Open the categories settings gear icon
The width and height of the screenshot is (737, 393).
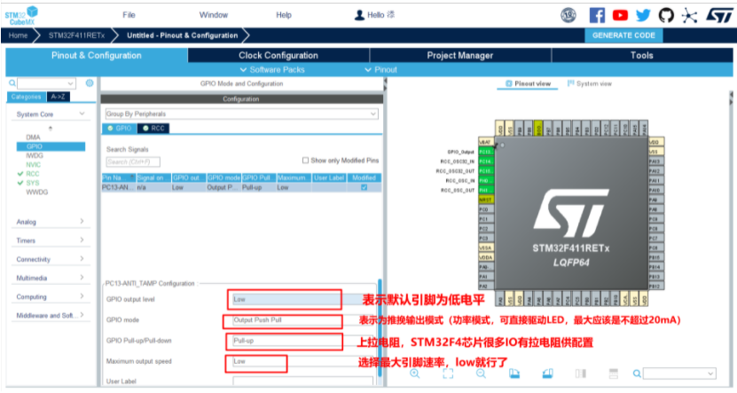coord(90,83)
